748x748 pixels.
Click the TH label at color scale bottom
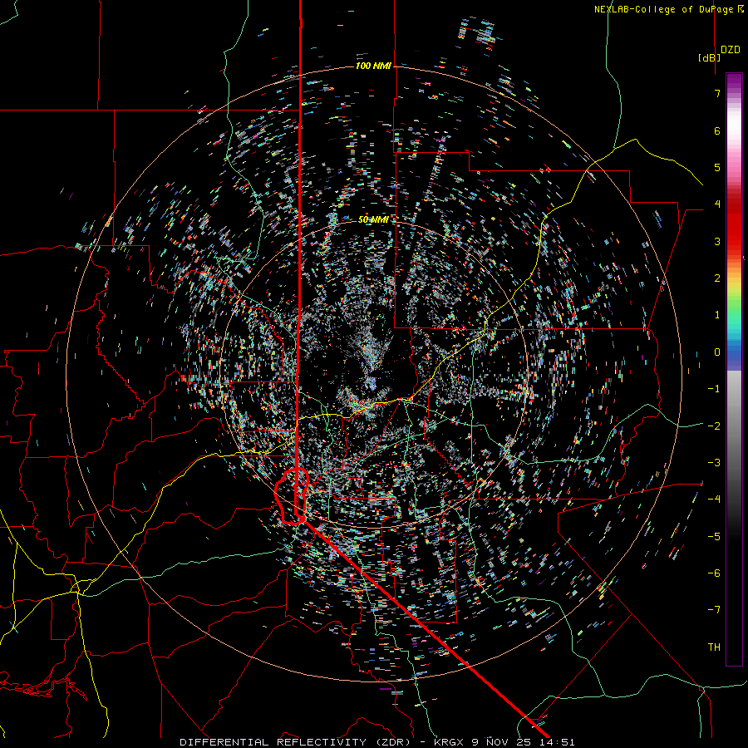(714, 647)
